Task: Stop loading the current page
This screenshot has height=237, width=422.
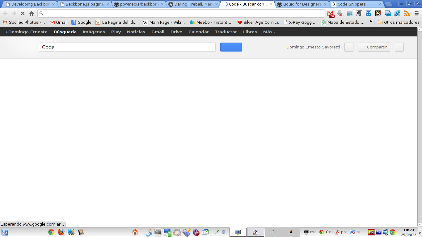Action: [x=23, y=14]
